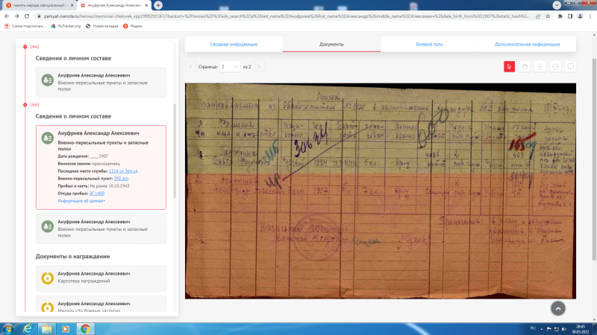Click the scanned document image

click(x=381, y=190)
